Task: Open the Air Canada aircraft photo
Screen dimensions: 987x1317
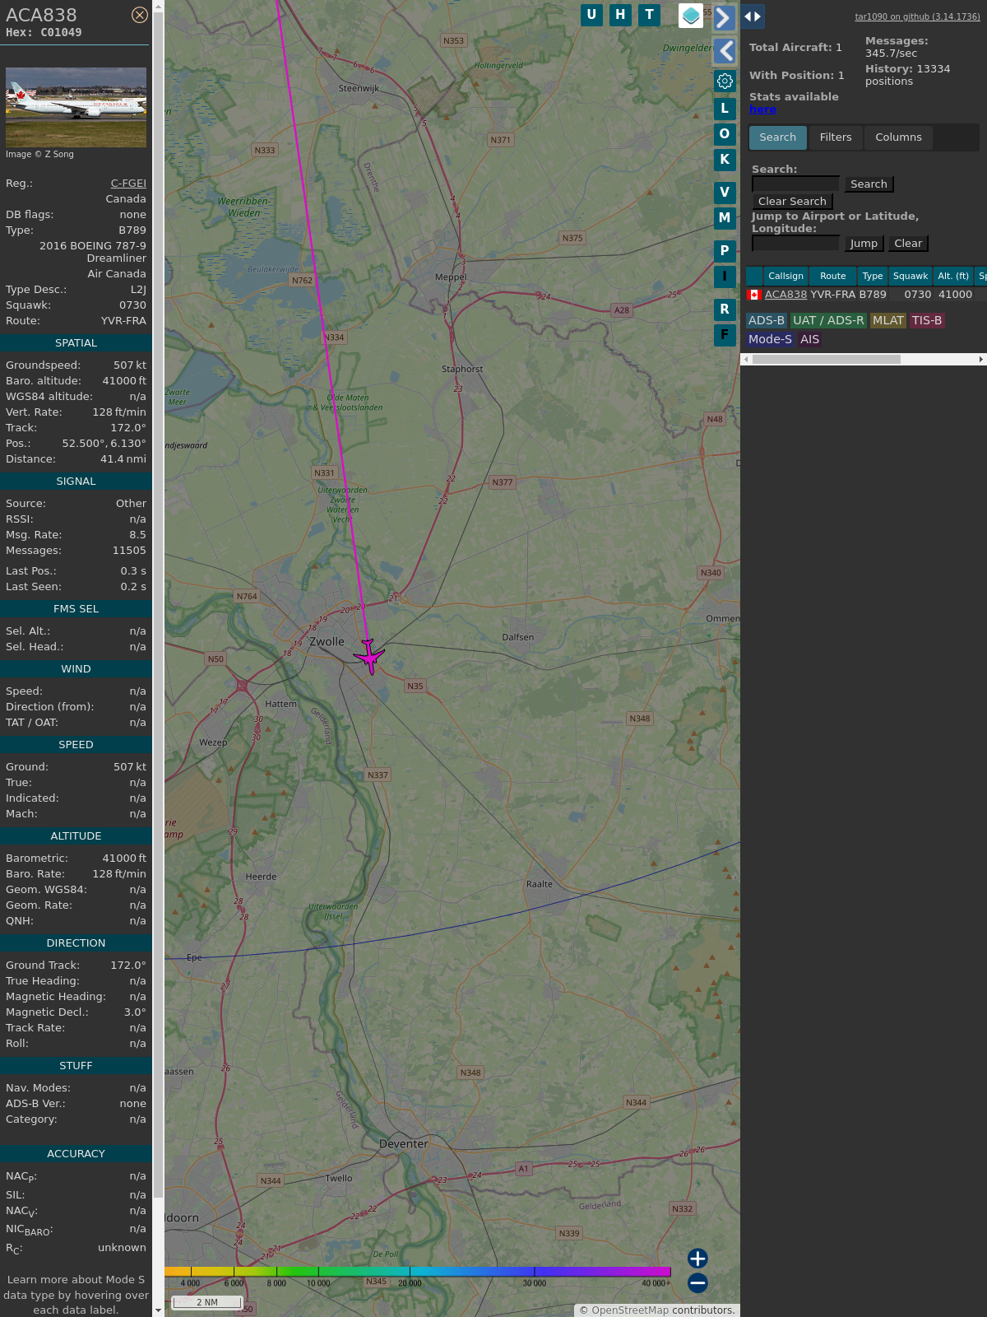Action: click(x=76, y=107)
